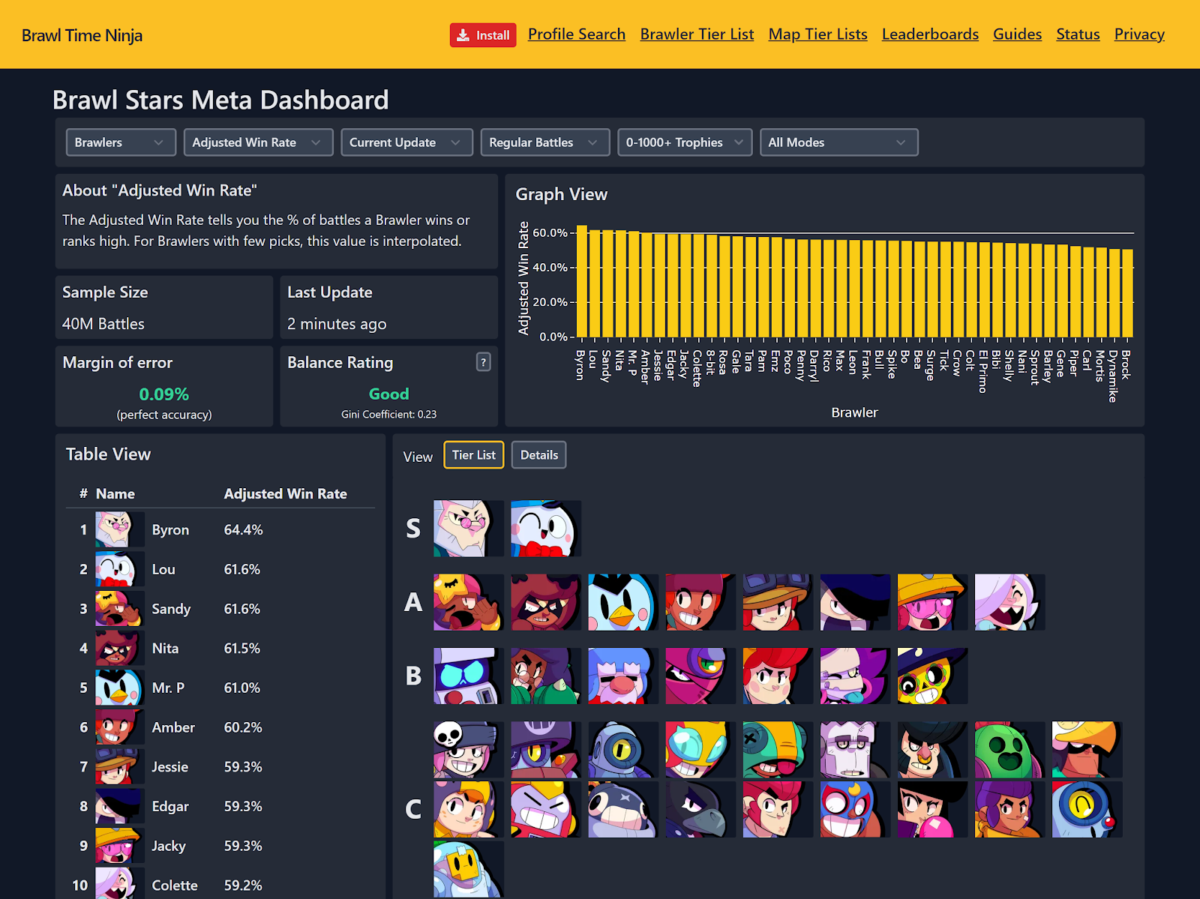This screenshot has height=899, width=1200.
Task: Go to Leaderboards navigation link
Action: pos(930,34)
